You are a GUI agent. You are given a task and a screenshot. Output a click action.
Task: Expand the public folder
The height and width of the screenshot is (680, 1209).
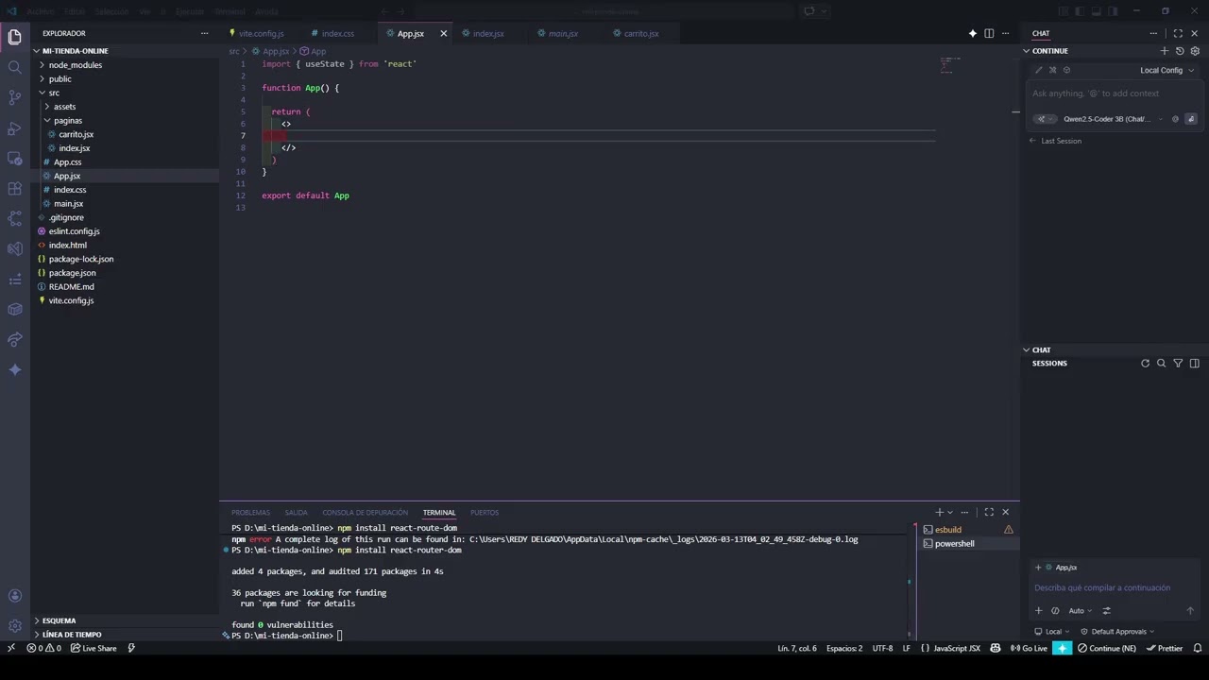tap(60, 79)
